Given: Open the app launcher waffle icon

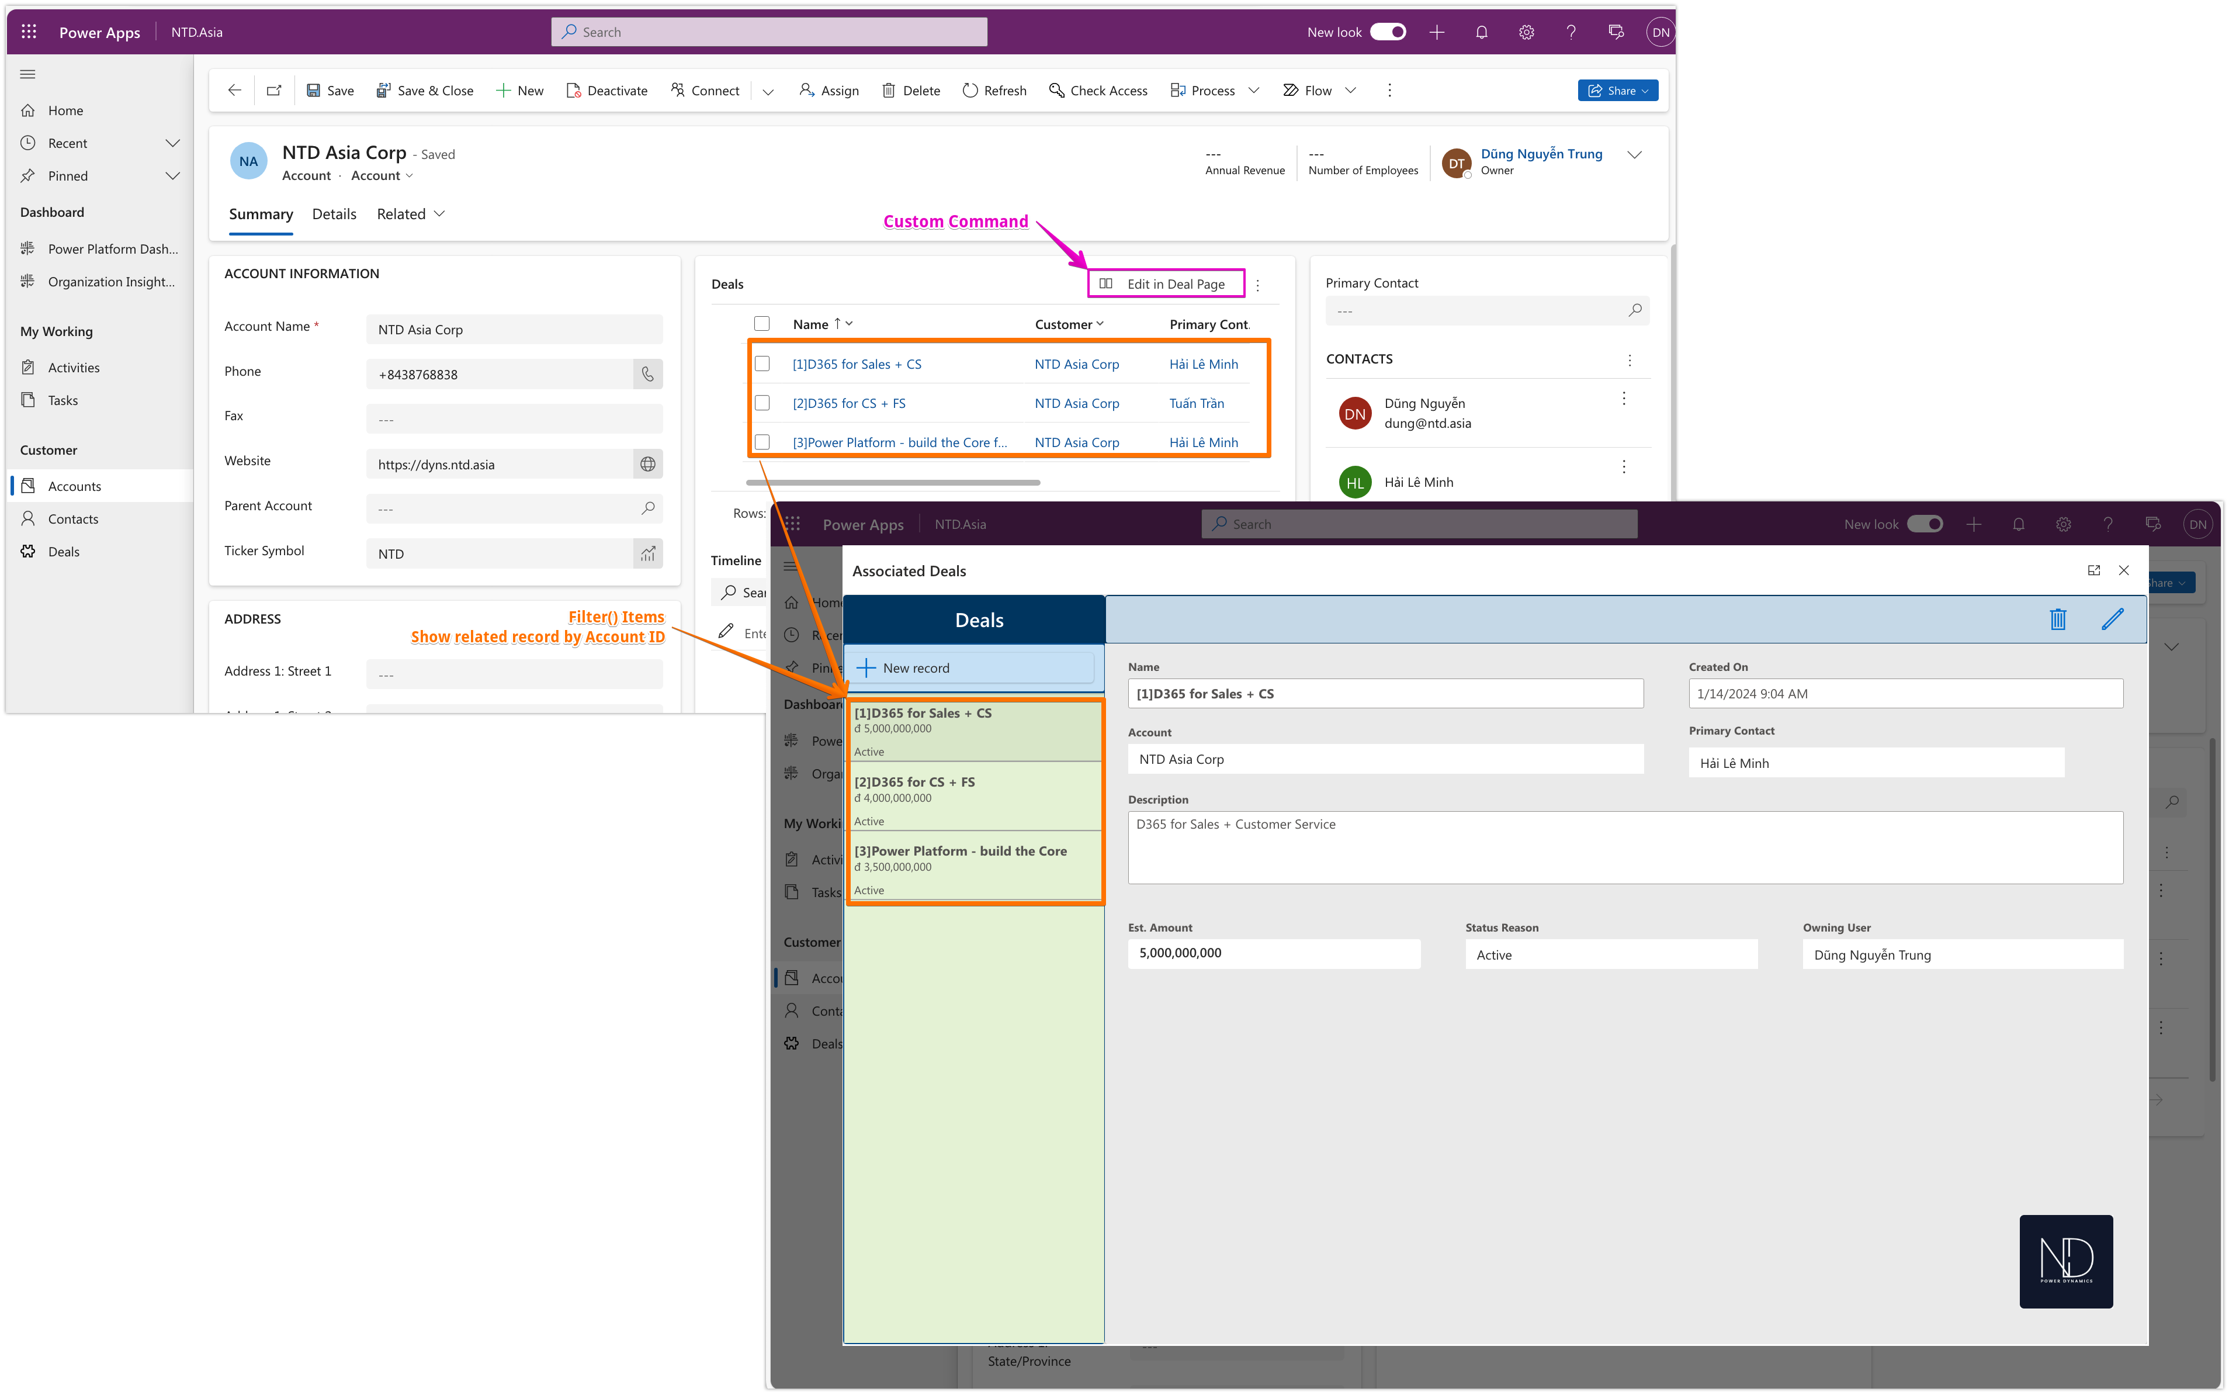Looking at the screenshot, I should click(29, 32).
